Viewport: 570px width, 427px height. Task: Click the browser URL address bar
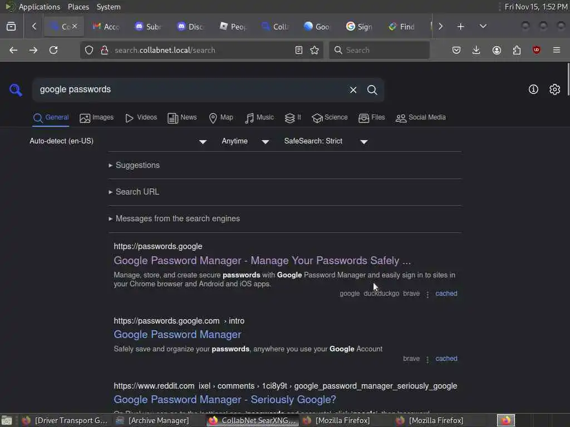[202, 50]
